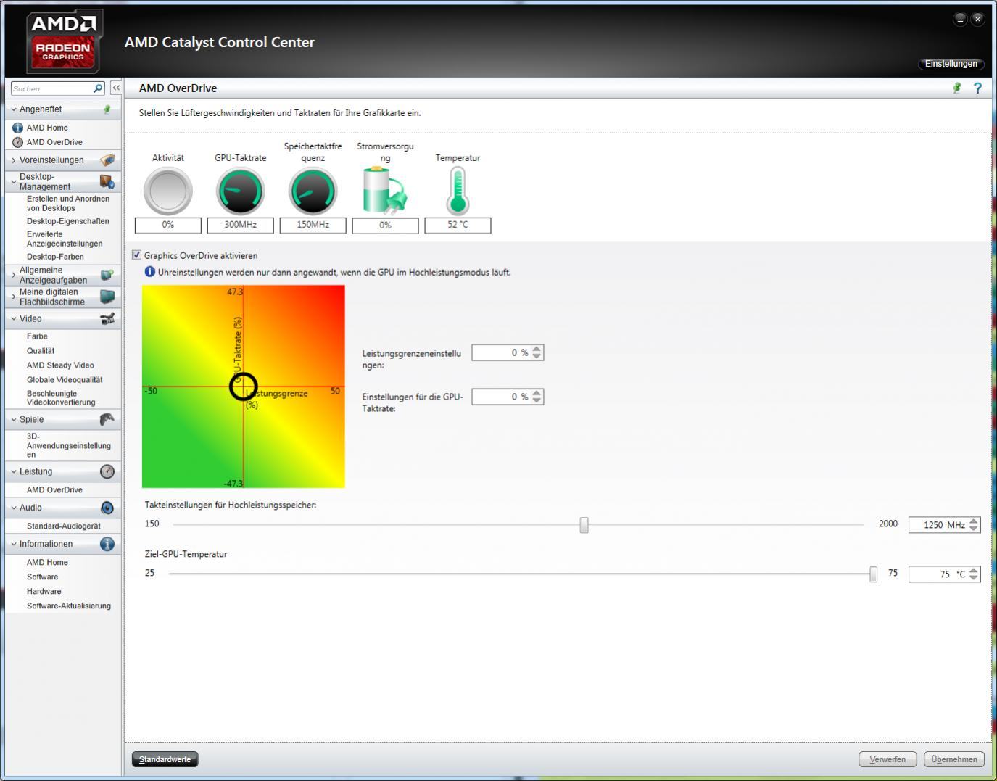997x781 pixels.
Task: Expand Allgemeine Anzeigeaufgaben section
Action: click(x=14, y=275)
